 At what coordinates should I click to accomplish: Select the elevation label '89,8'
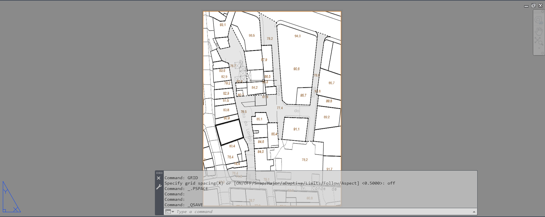[x=329, y=101]
